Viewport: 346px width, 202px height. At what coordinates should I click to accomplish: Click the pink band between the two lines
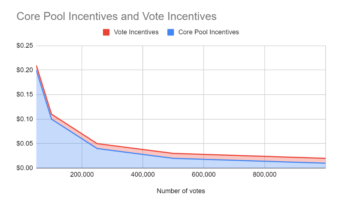(x=221, y=157)
